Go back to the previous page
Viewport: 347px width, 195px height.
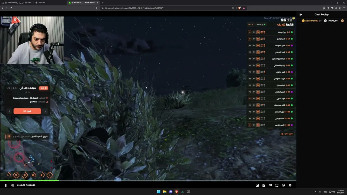pyautogui.click(x=3, y=8)
